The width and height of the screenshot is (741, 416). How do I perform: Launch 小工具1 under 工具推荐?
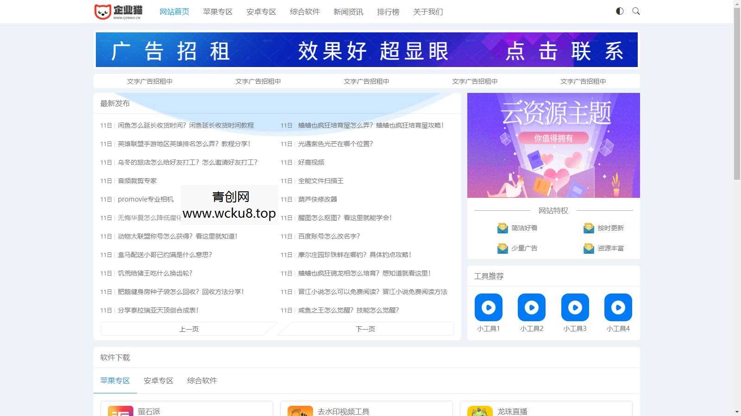point(488,307)
